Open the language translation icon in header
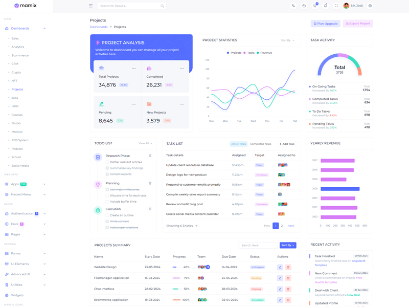The height and width of the screenshot is (307, 409). (293, 6)
